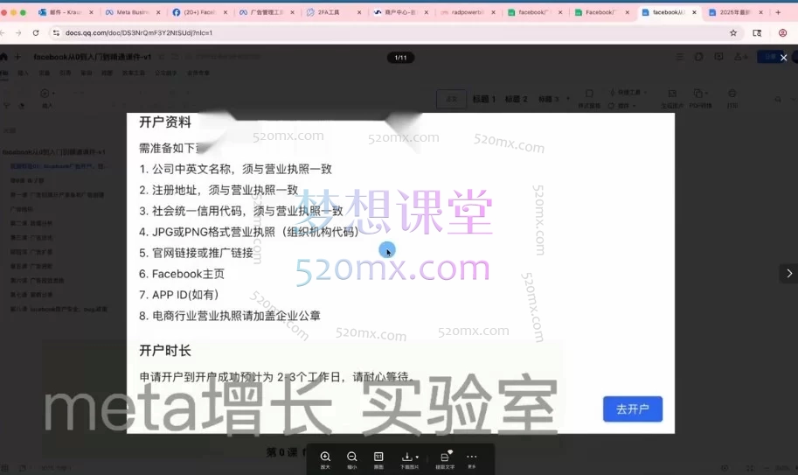
Task: Click the blue 去开户 button
Action: pyautogui.click(x=633, y=409)
